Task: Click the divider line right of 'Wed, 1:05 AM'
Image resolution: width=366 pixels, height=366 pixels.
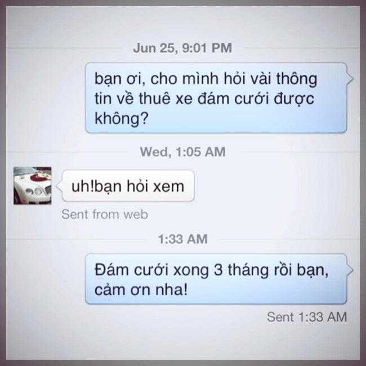Action: point(299,152)
